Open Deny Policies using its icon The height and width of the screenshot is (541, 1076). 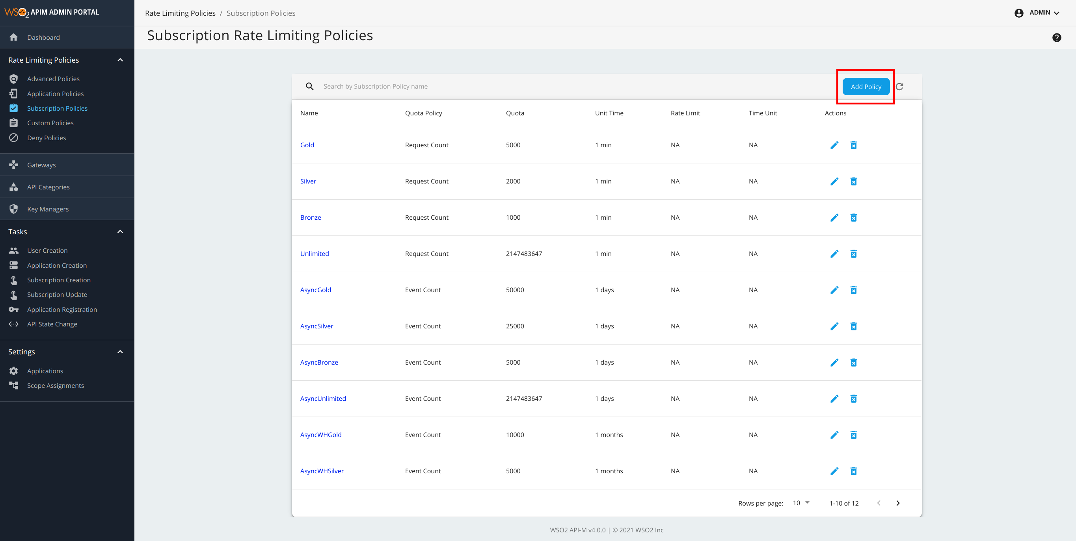[14, 137]
